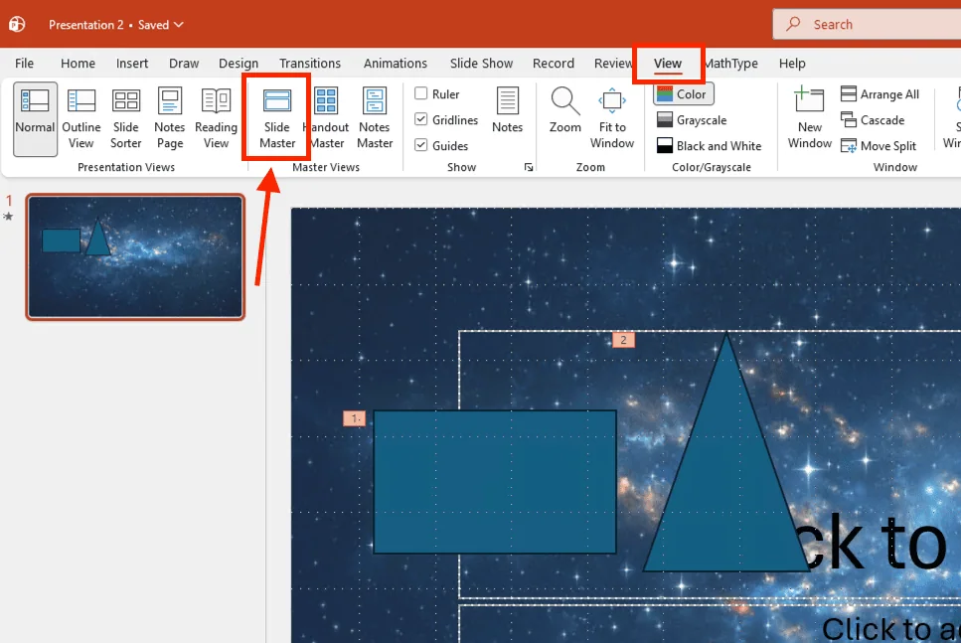This screenshot has height=643, width=961.
Task: Open the Animations tab
Action: pyautogui.click(x=396, y=64)
